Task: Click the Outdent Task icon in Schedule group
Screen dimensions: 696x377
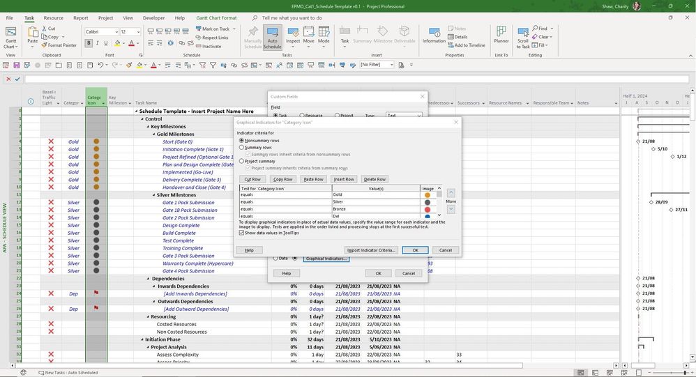Action: pyautogui.click(x=151, y=43)
